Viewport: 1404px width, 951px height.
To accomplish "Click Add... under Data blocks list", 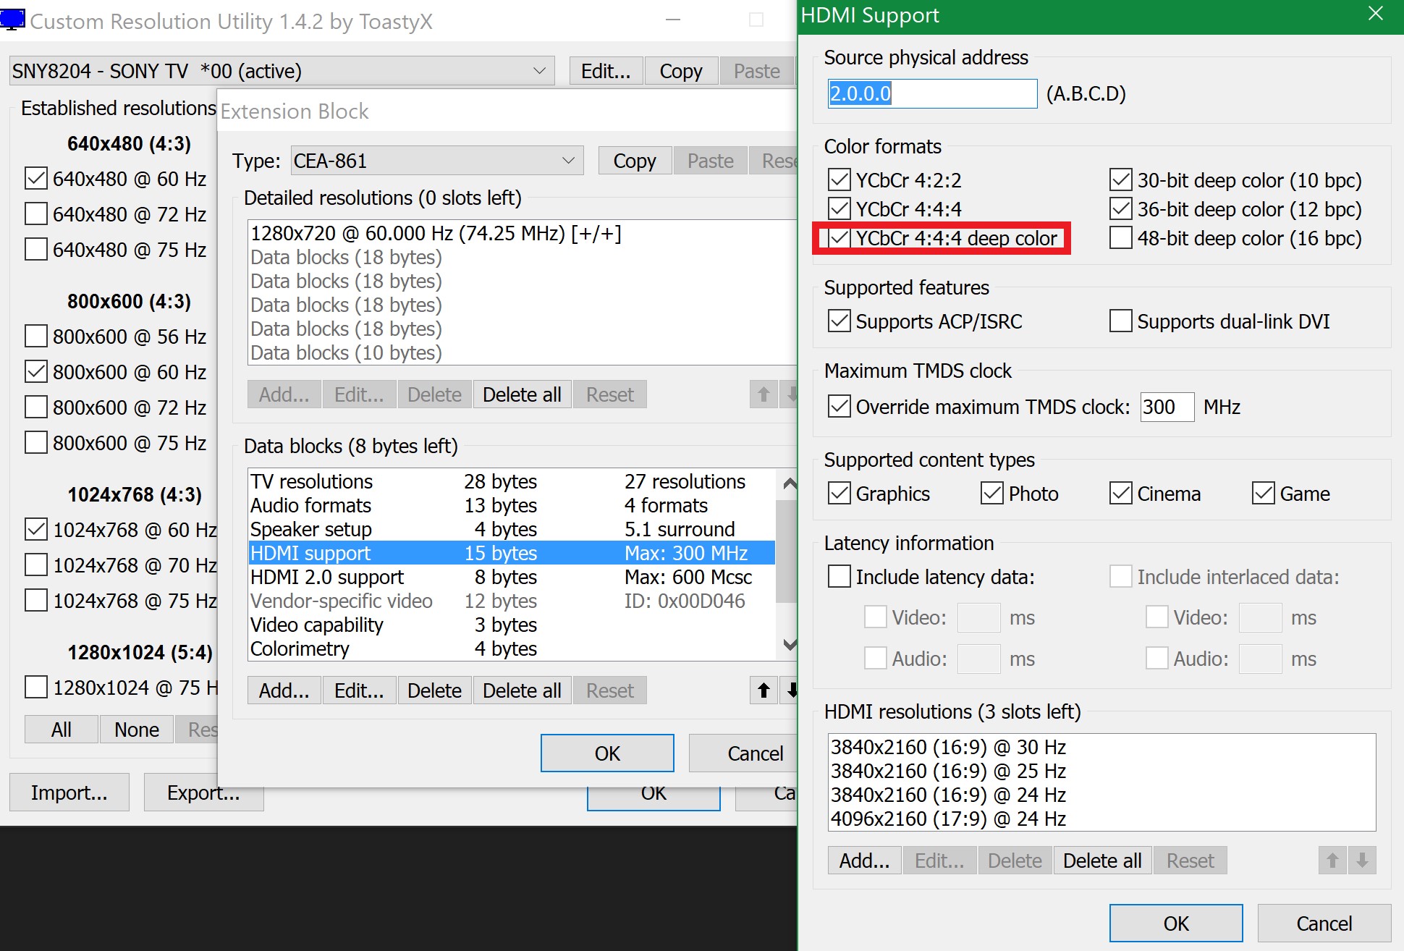I will tap(284, 690).
